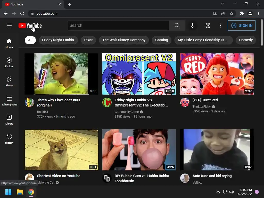Click Raciti51 channel avatar
264x198 pixels.
[29, 102]
